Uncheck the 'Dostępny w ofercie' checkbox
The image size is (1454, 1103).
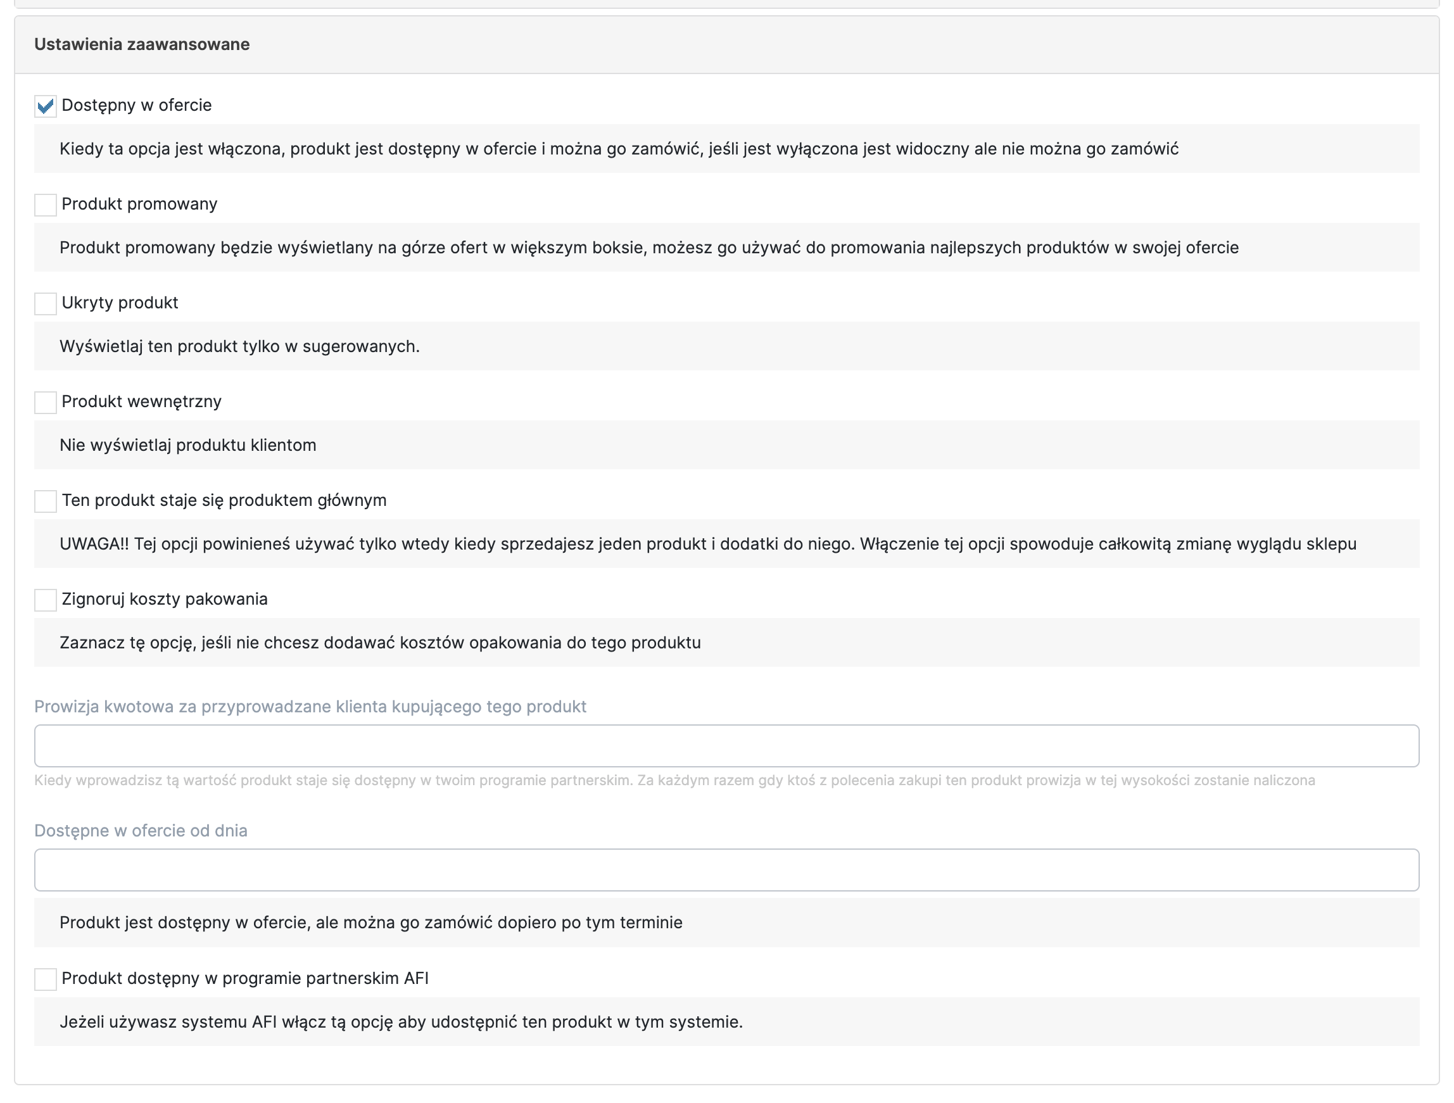tap(46, 106)
